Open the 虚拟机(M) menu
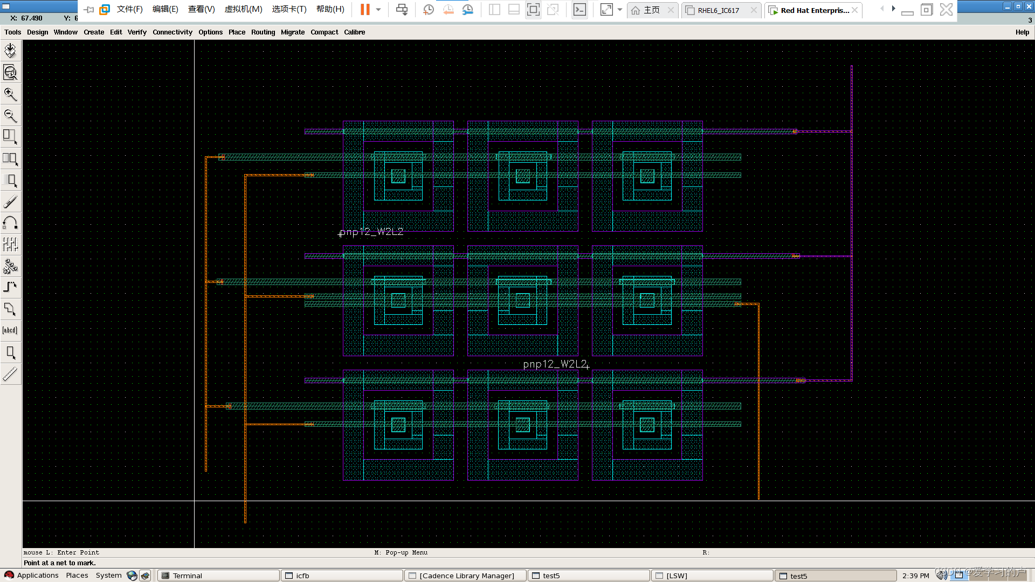The height and width of the screenshot is (582, 1035). [x=243, y=10]
